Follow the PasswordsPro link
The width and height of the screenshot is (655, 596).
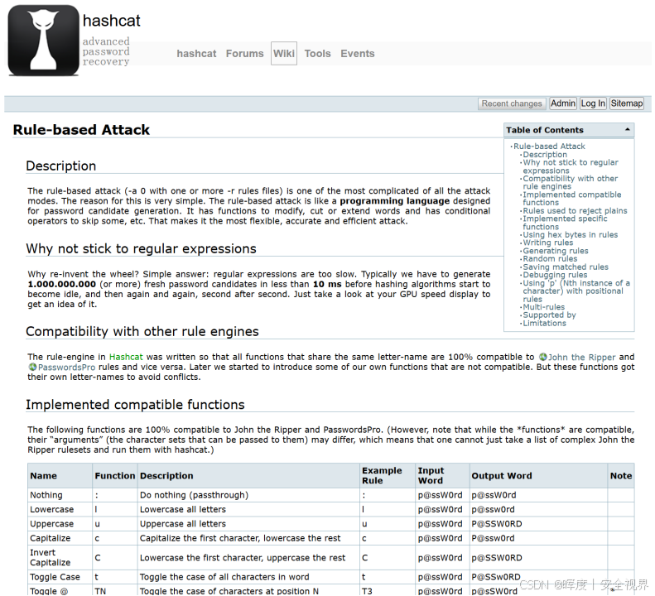67,368
